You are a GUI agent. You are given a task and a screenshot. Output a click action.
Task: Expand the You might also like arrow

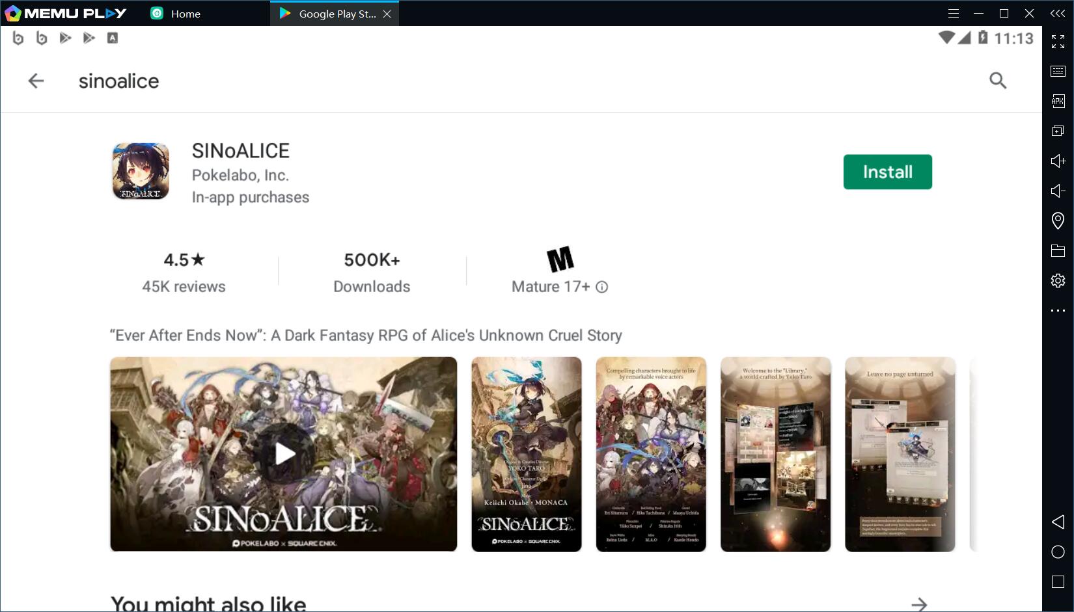click(x=918, y=604)
